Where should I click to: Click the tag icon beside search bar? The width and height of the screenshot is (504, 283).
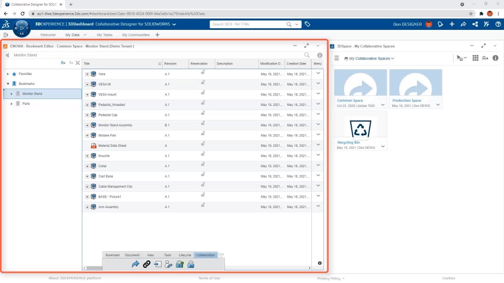point(307,24)
